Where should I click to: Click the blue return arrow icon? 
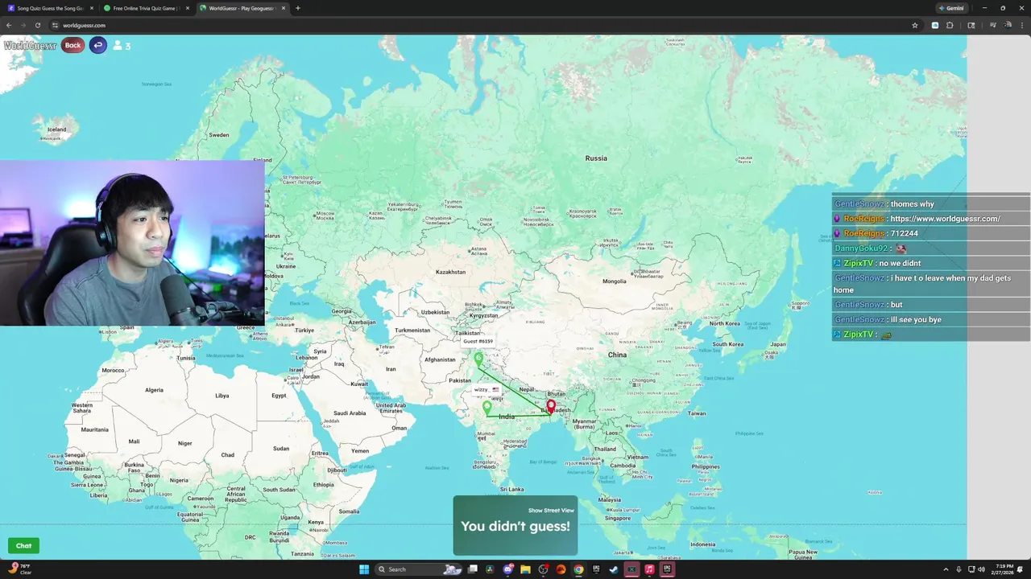pos(97,45)
